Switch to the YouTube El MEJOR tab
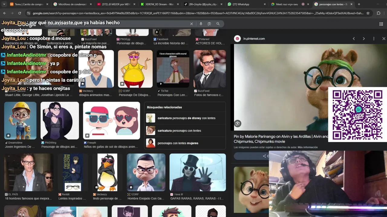387x217 pixels. point(116,4)
